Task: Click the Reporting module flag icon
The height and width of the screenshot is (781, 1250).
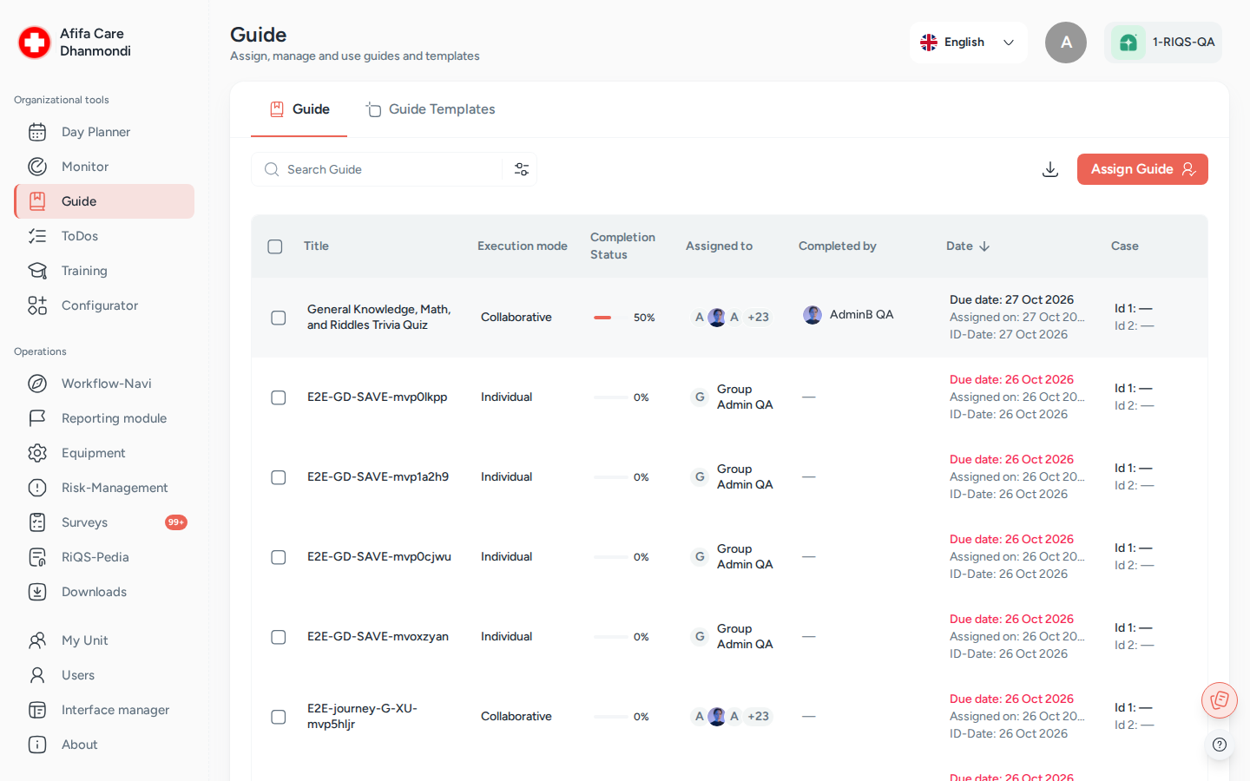Action: [37, 418]
